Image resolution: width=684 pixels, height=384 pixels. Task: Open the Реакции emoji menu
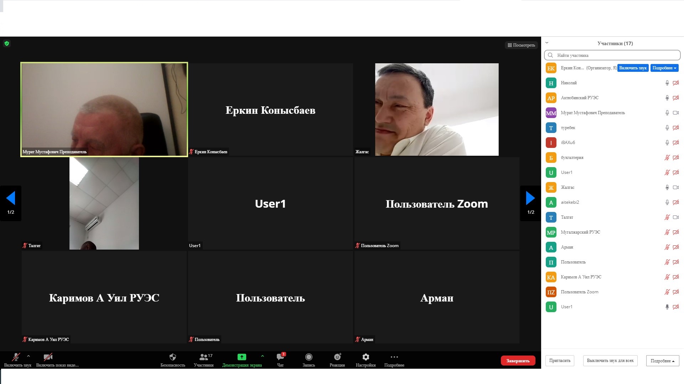pos(337,359)
